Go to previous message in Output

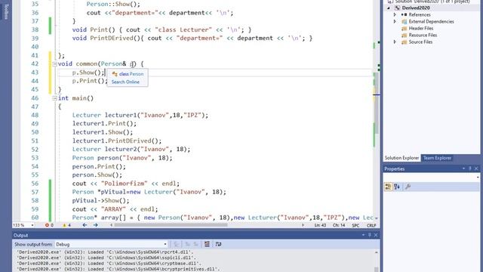click(187, 244)
